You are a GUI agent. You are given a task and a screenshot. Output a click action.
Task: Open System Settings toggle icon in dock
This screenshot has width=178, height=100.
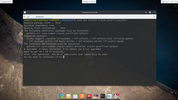pyautogui.click(x=110, y=96)
